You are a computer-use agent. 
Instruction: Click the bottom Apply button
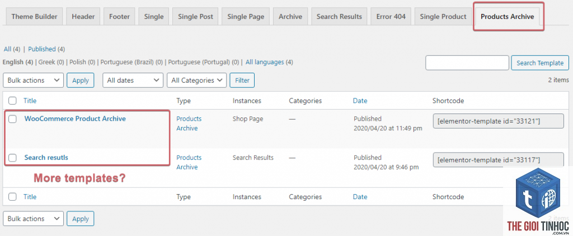[81, 219]
